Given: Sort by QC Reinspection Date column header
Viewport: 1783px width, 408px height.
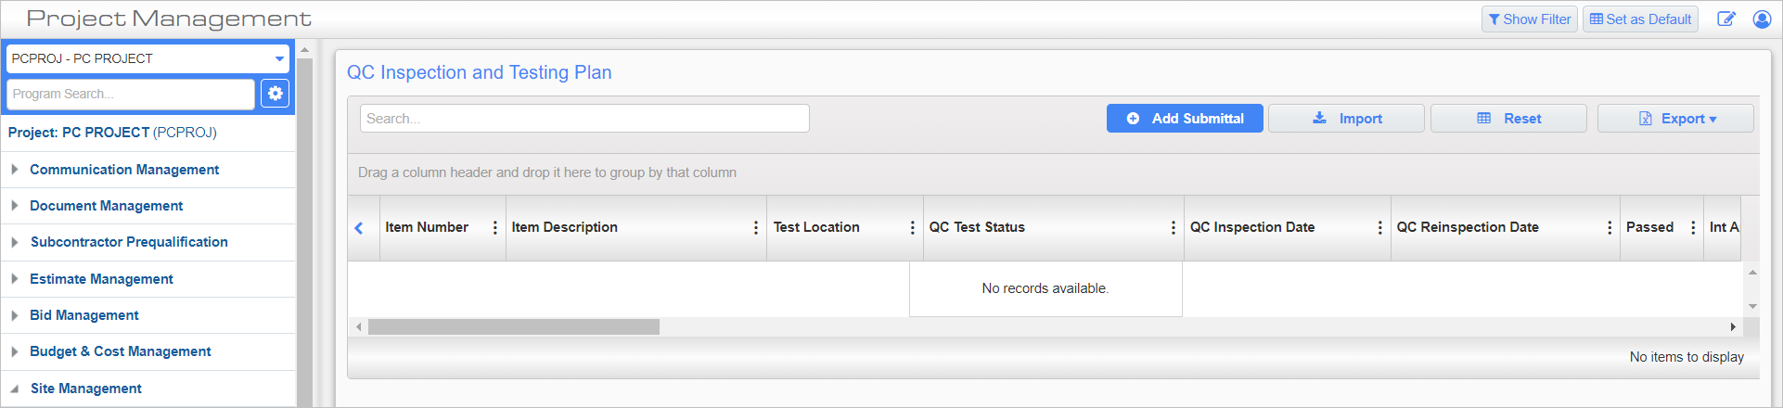Looking at the screenshot, I should (1468, 227).
